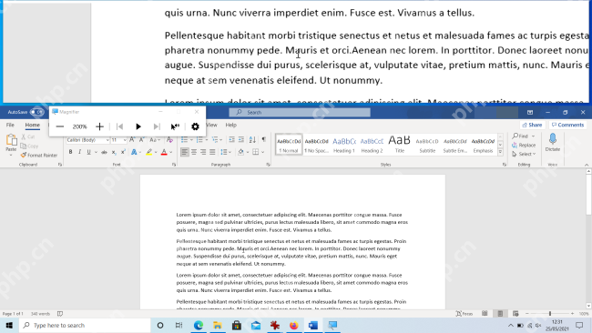The height and width of the screenshot is (333, 592).
Task: Select the Home ribbon tab
Action: [33, 125]
